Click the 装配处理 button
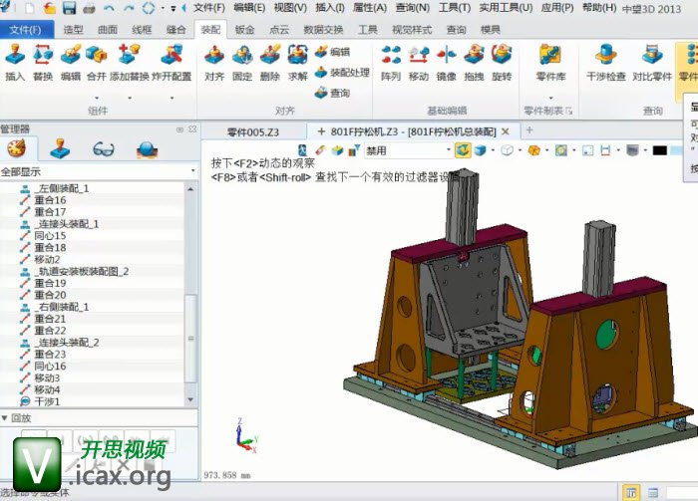The image size is (698, 501). [342, 73]
